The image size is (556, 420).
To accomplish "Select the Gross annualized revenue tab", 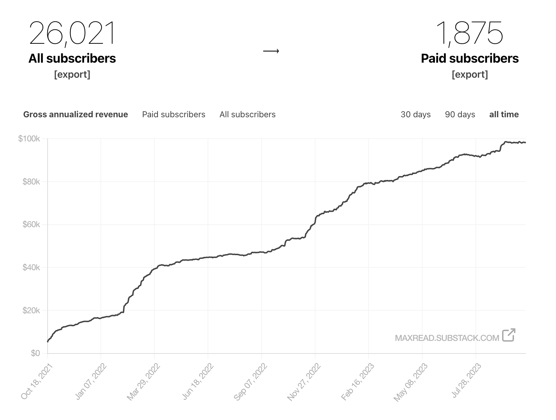I will (x=75, y=114).
